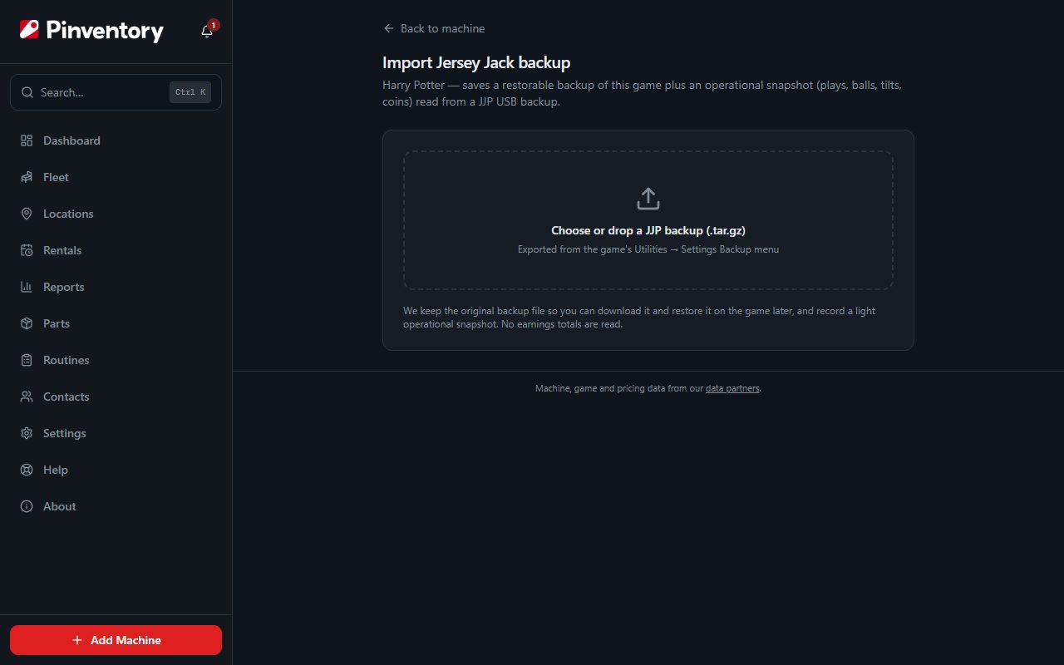Click the upload arrow icon

coord(648,199)
